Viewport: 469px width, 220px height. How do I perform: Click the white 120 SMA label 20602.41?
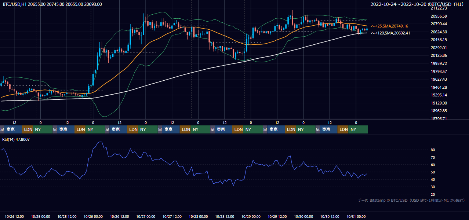coord(390,33)
